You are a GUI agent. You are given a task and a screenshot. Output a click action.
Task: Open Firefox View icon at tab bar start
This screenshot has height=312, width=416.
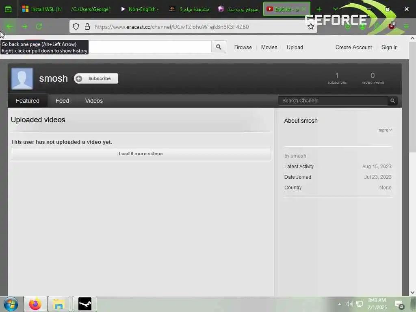(8, 9)
